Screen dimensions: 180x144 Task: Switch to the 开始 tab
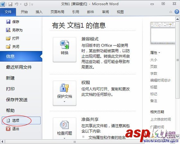(24, 12)
